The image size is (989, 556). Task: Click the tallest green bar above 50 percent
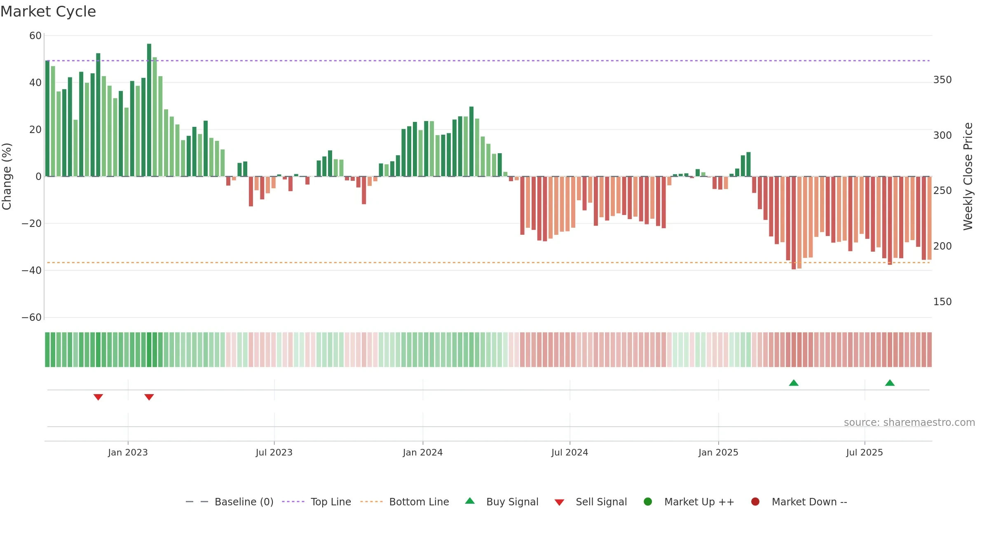point(149,110)
